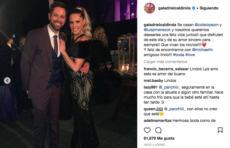Click @_panchiiii_ mention in queen.jjjjjj comment
Screen dimensions: 230x148
[175, 109]
